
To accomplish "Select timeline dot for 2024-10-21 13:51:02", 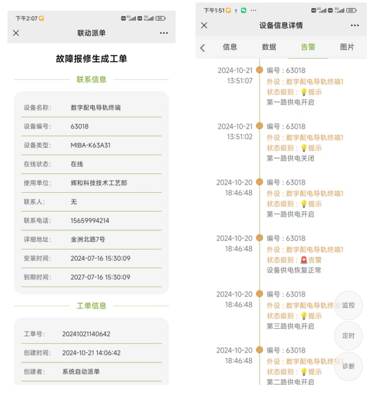I will (x=260, y=125).
